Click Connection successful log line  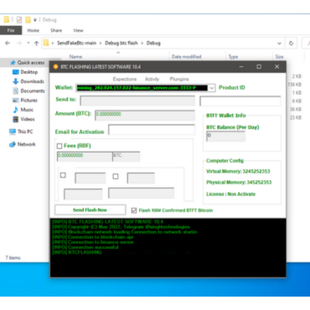coord(85,247)
